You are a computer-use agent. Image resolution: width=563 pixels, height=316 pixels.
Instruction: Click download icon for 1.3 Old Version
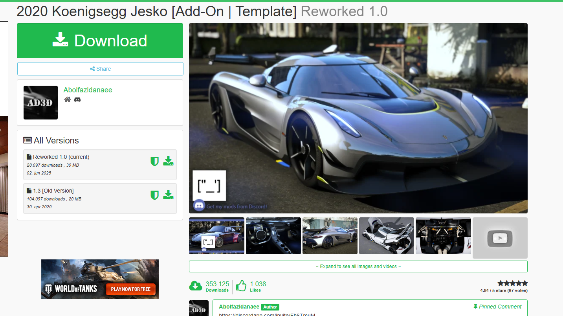point(168,195)
